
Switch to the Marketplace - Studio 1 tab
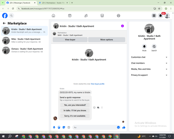coord(53,3)
